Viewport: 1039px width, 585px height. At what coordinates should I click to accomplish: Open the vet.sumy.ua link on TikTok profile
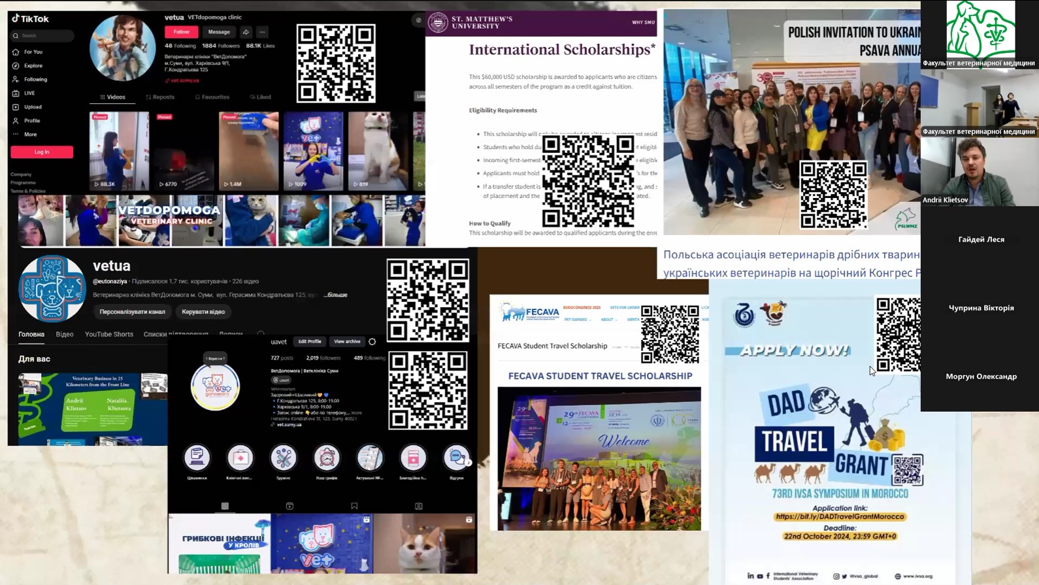183,80
